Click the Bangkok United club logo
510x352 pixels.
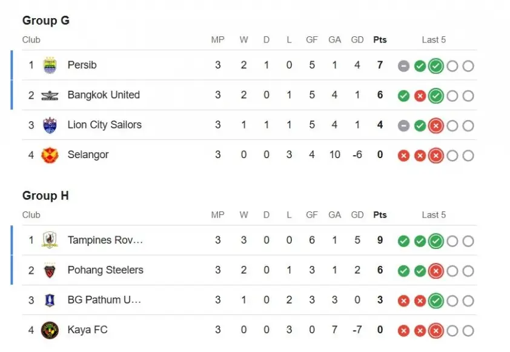(50, 95)
